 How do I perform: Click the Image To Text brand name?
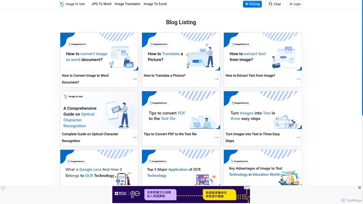75,4
